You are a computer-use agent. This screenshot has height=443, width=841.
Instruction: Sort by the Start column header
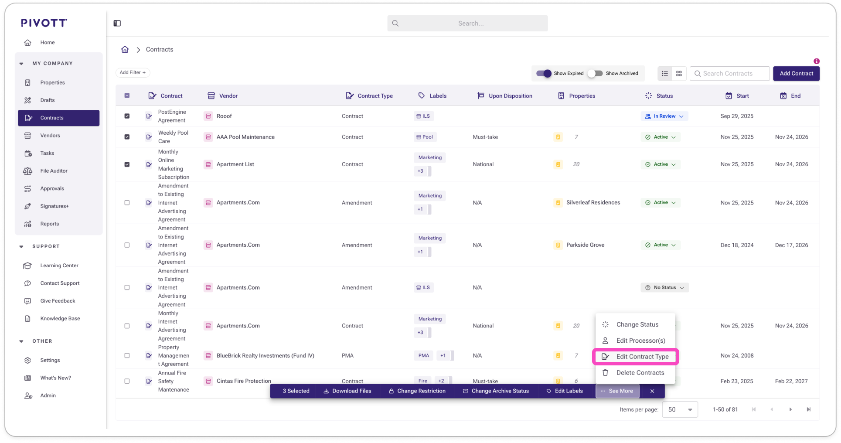pos(737,96)
